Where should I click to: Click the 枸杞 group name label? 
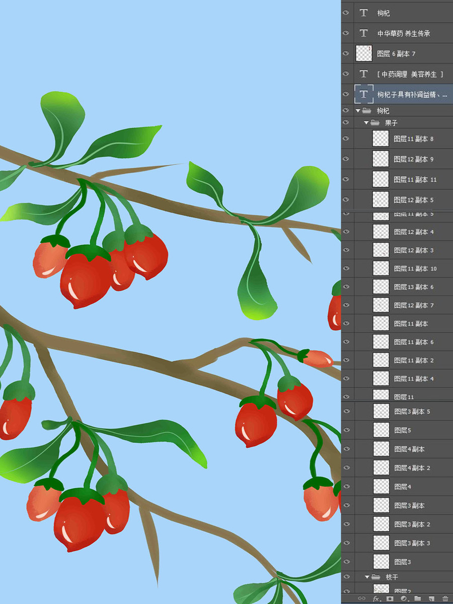[x=383, y=110]
